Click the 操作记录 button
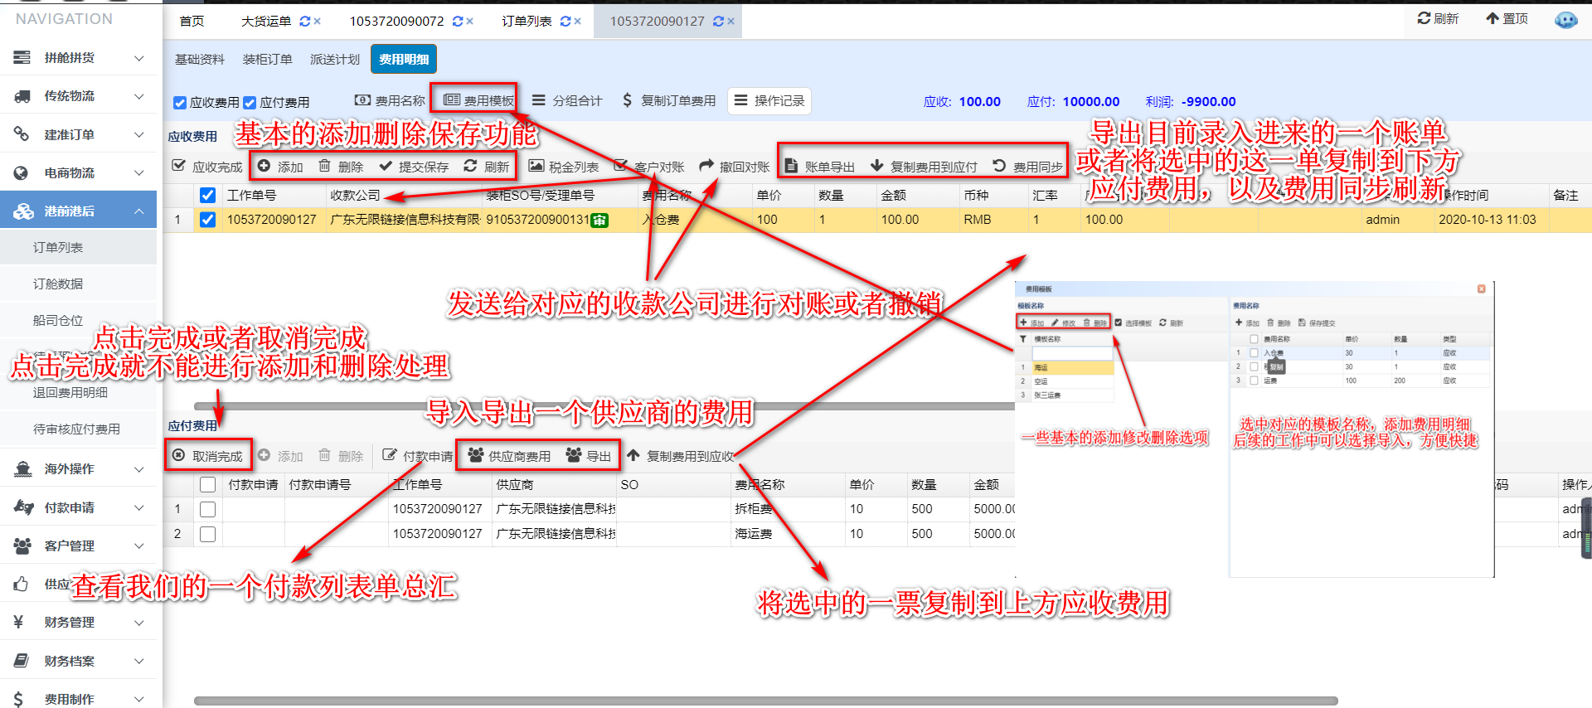1592x708 pixels. pyautogui.click(x=769, y=100)
